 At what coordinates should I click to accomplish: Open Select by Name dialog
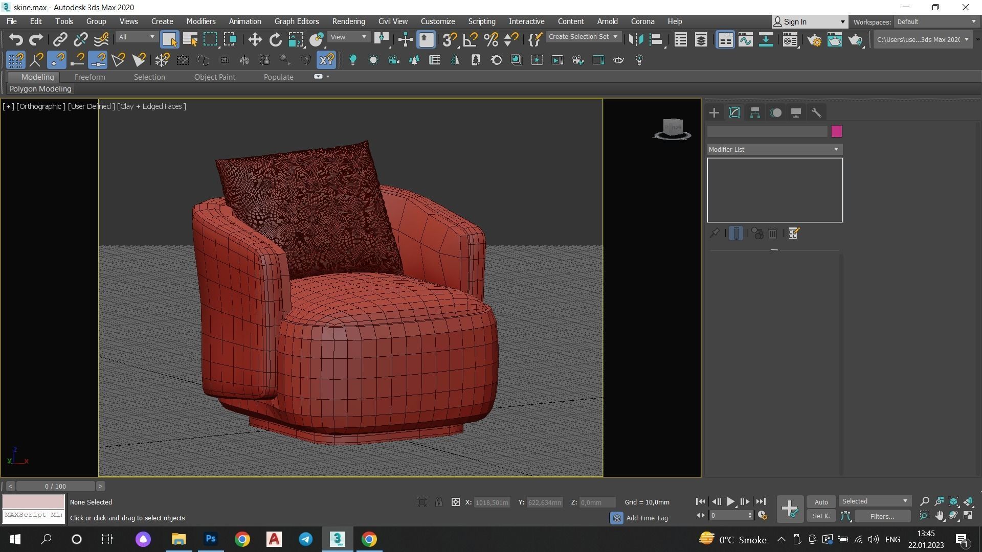point(190,39)
